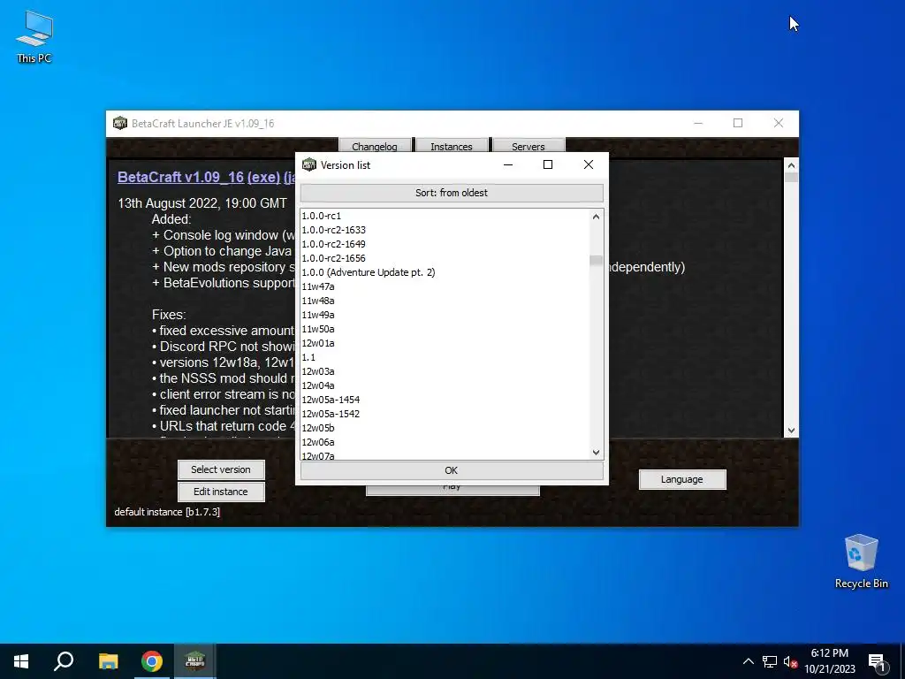
Task: Click changelog scroll down arrow
Action: point(791,431)
